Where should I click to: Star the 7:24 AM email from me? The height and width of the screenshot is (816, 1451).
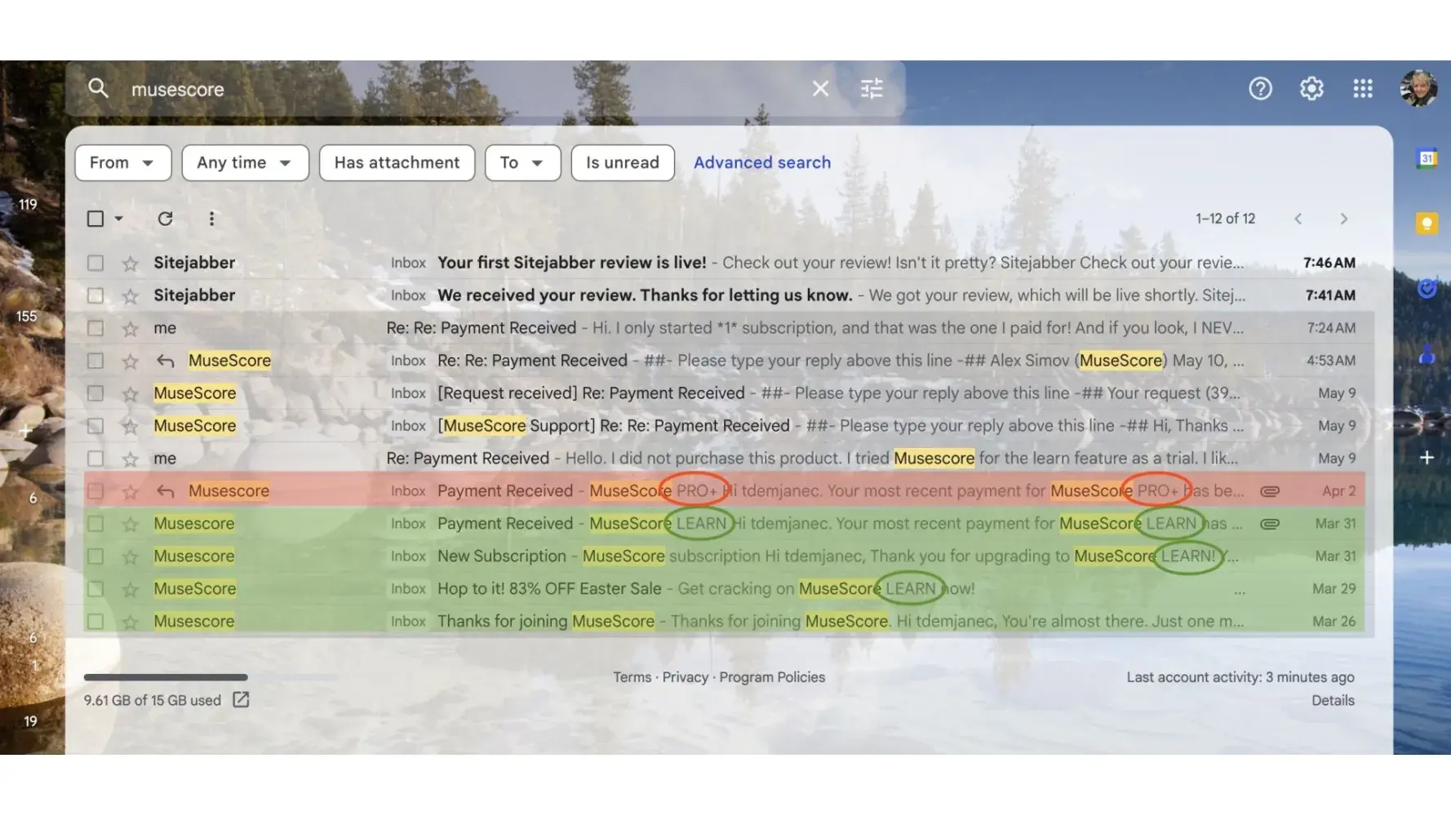tap(130, 329)
